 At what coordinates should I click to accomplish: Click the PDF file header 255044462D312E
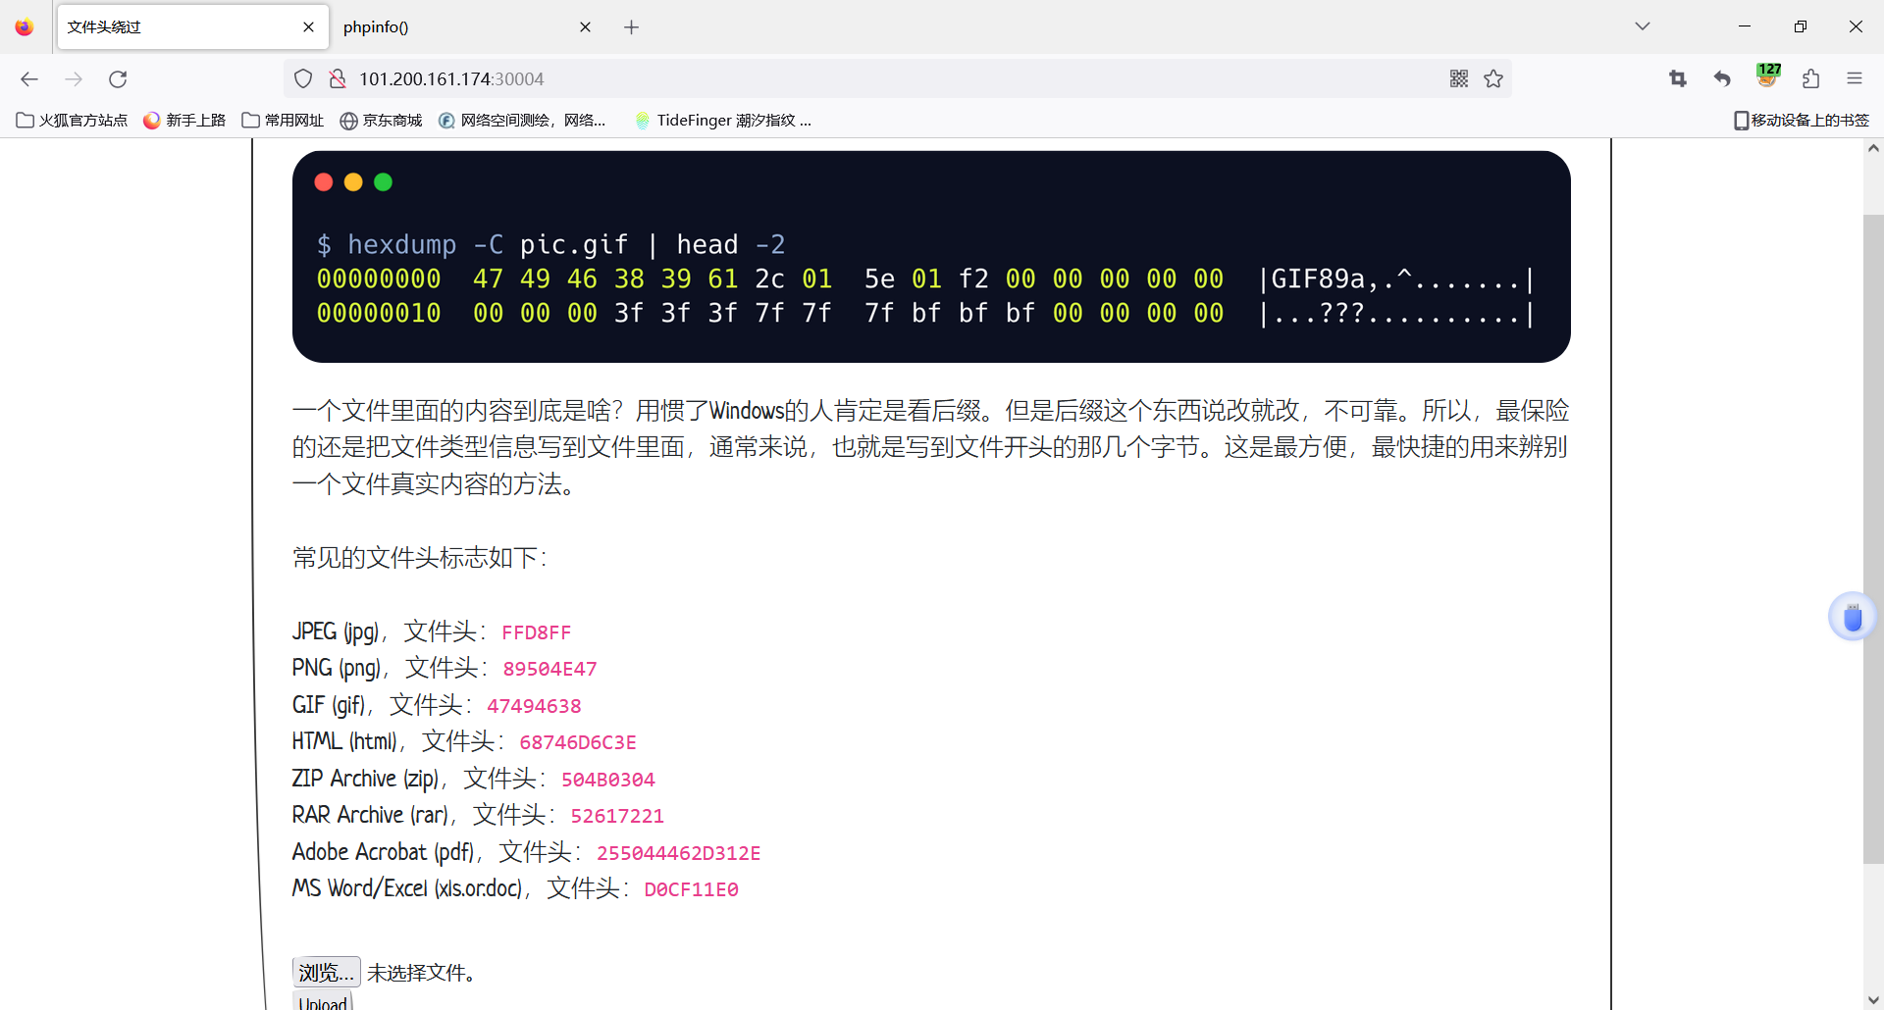tap(679, 853)
